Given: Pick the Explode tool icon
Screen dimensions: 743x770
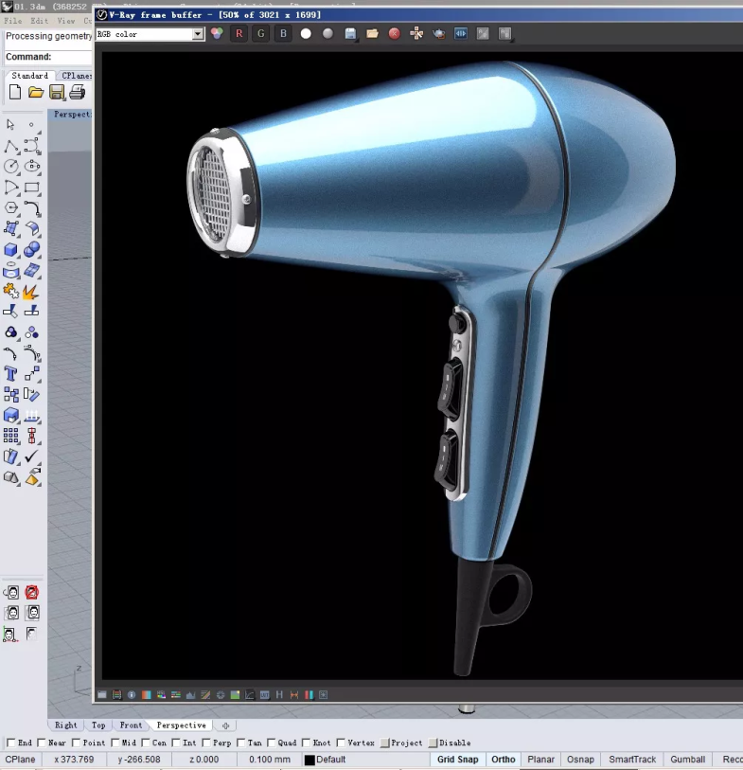Looking at the screenshot, I should pos(31,291).
